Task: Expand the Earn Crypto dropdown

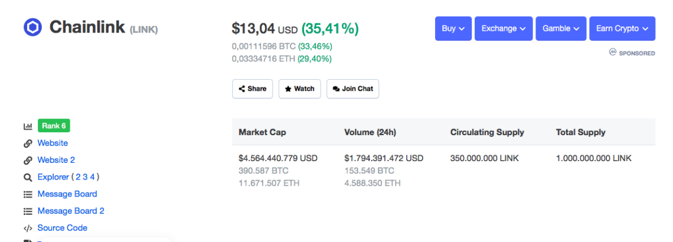Action: 622,28
